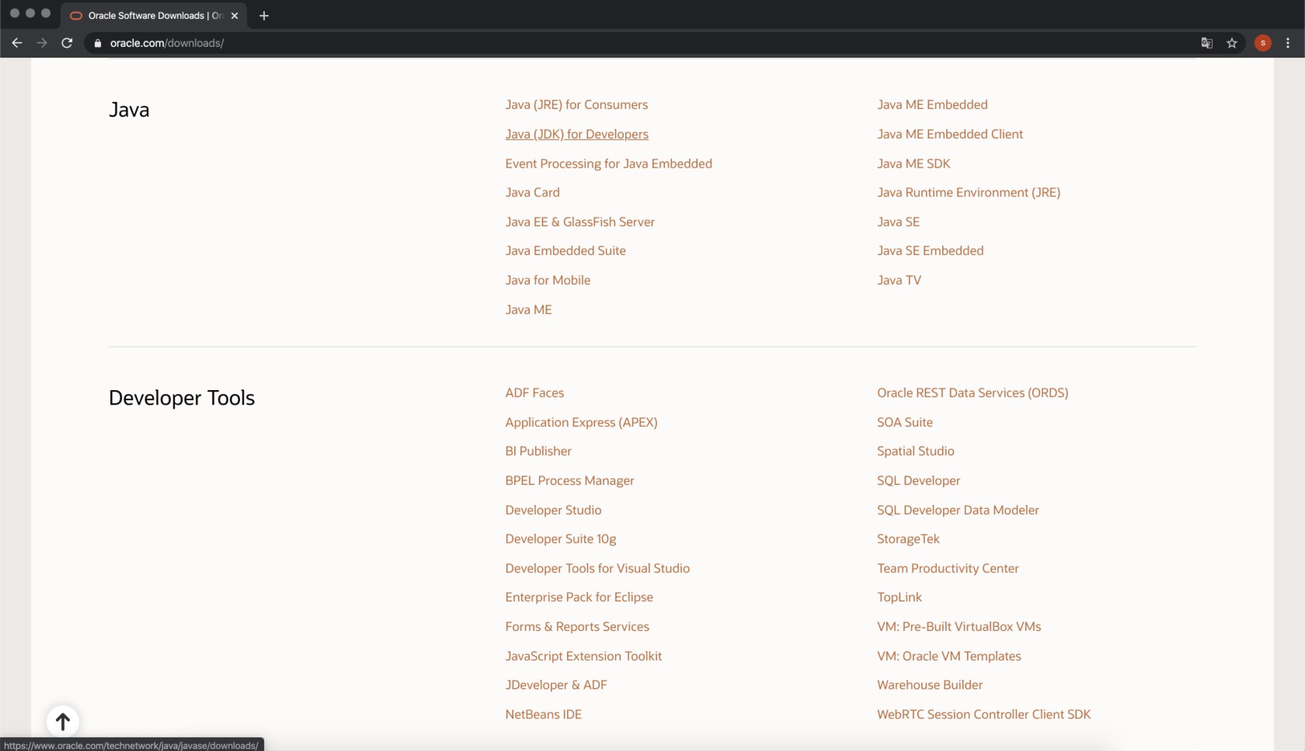1305x751 pixels.
Task: Open Chrome three-dot menu
Action: [1287, 43]
